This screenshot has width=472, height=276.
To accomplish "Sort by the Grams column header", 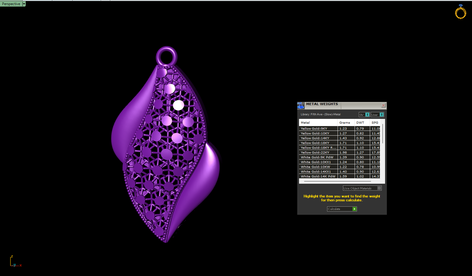I will pos(344,123).
